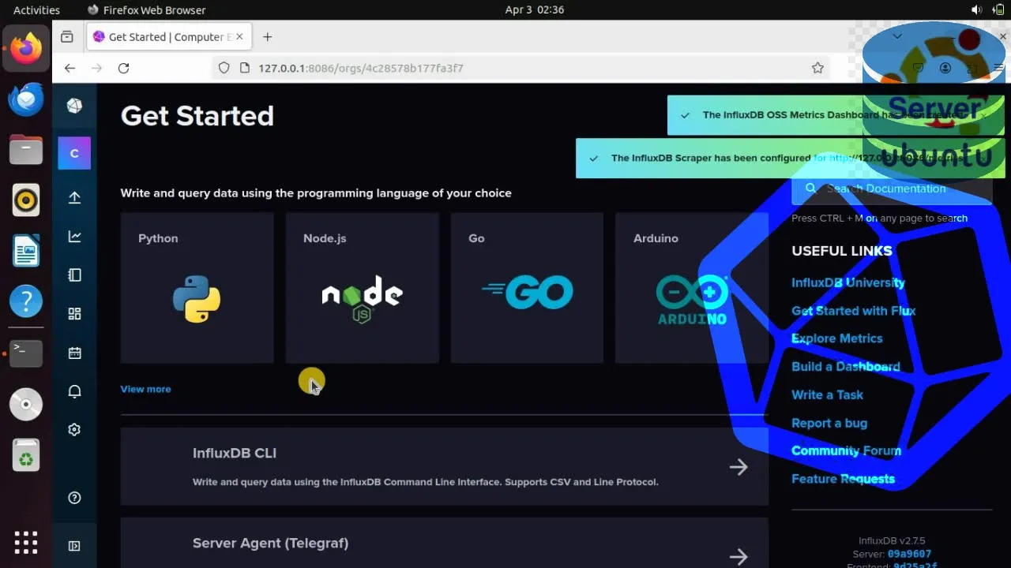Image resolution: width=1011 pixels, height=568 pixels.
Task: Open Files from the dock
Action: click(x=26, y=149)
